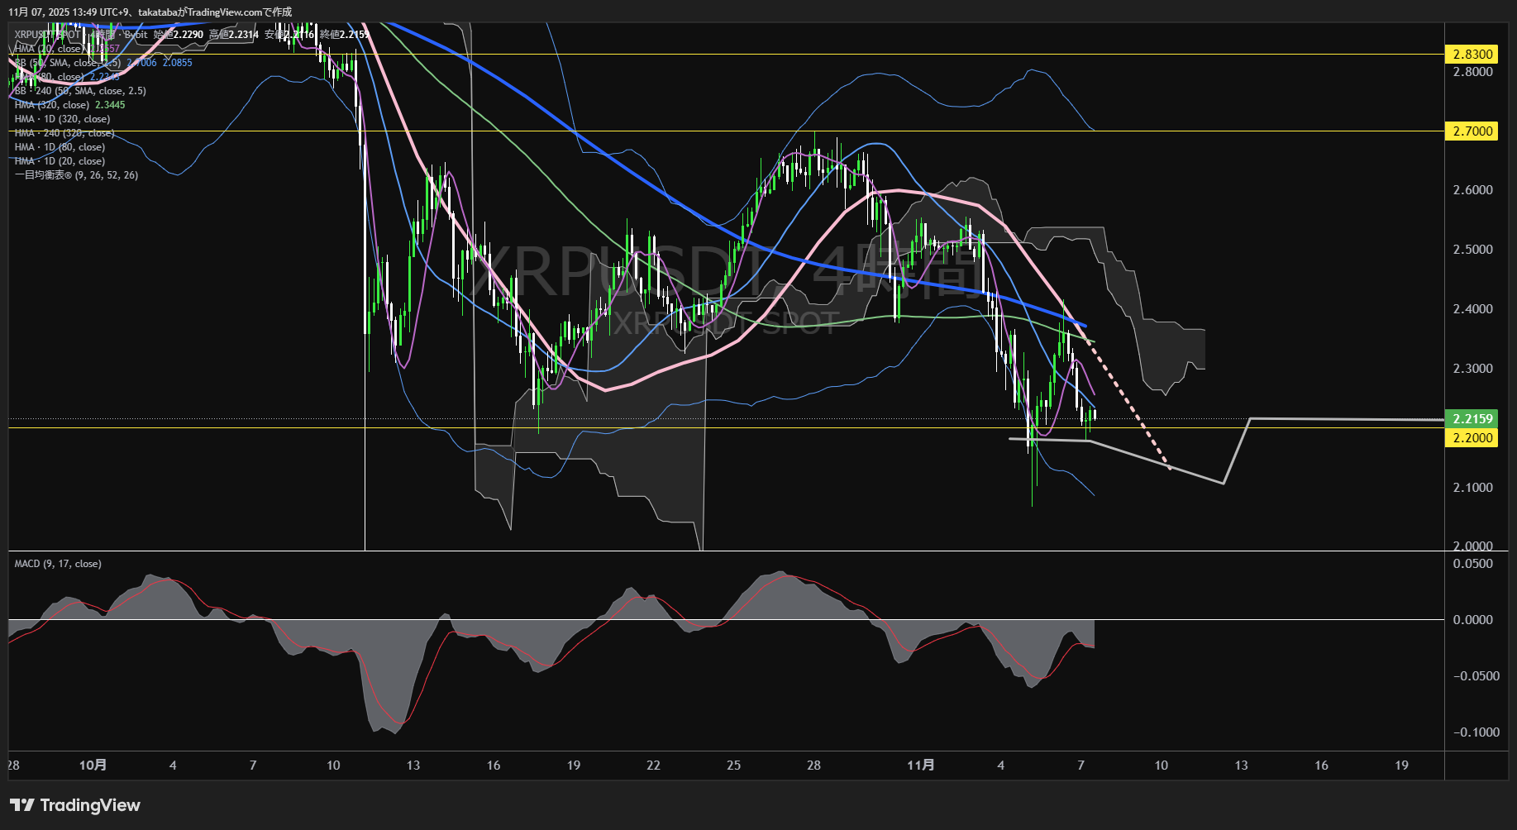Click the MACD 0.0000 zero-level axis label

tap(1472, 620)
